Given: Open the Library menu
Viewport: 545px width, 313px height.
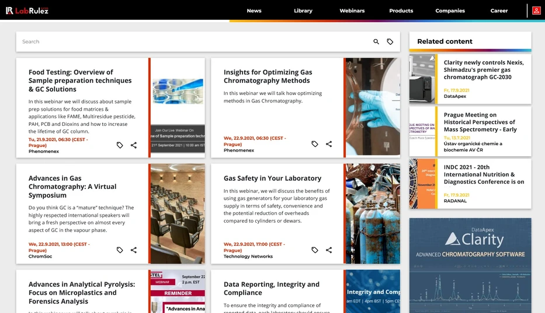Looking at the screenshot, I should pos(303,10).
